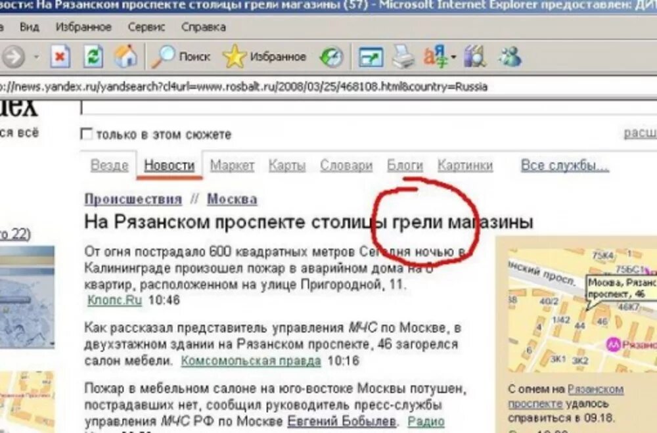Open the Поиск search toolbar button
Viewport: 657px width, 433px height.
(181, 57)
